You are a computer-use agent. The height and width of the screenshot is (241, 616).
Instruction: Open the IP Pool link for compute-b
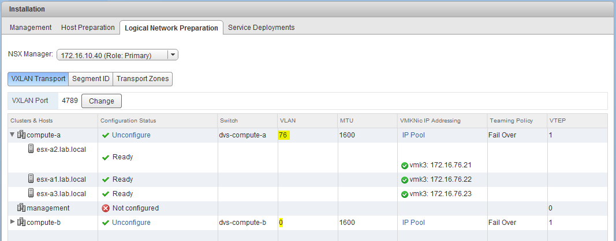(x=413, y=223)
